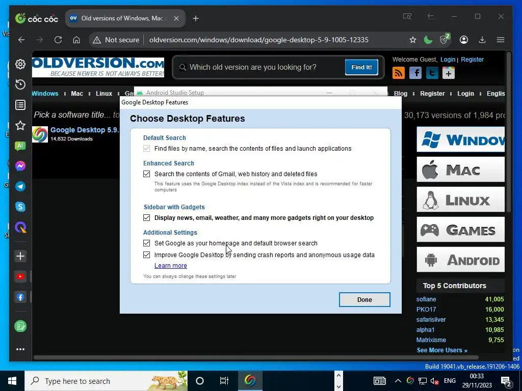Click page horizontal scrollbar

click(256, 357)
